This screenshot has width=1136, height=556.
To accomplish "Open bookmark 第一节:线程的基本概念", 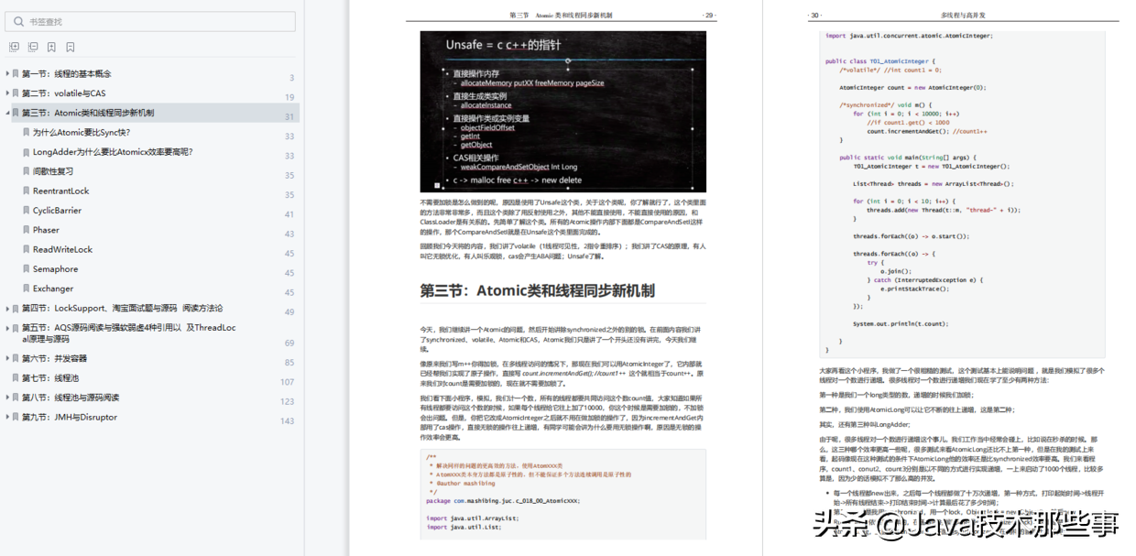I will point(67,74).
